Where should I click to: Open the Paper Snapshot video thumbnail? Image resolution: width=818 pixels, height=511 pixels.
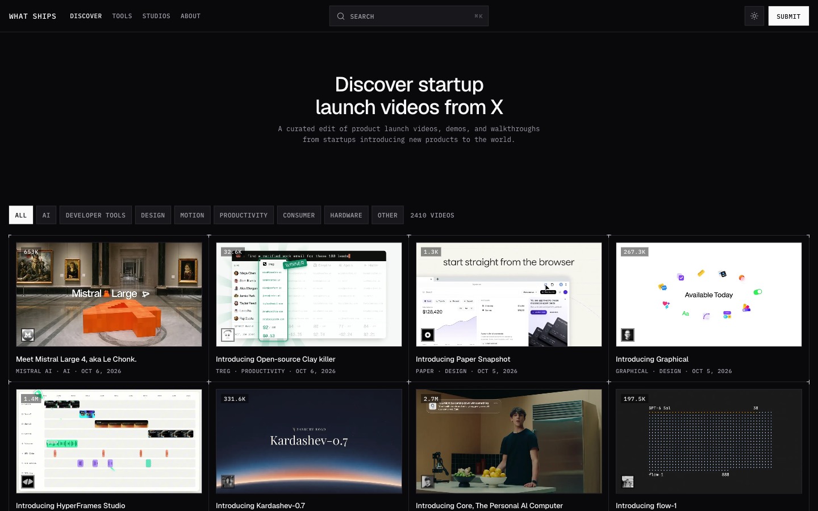coord(509,295)
